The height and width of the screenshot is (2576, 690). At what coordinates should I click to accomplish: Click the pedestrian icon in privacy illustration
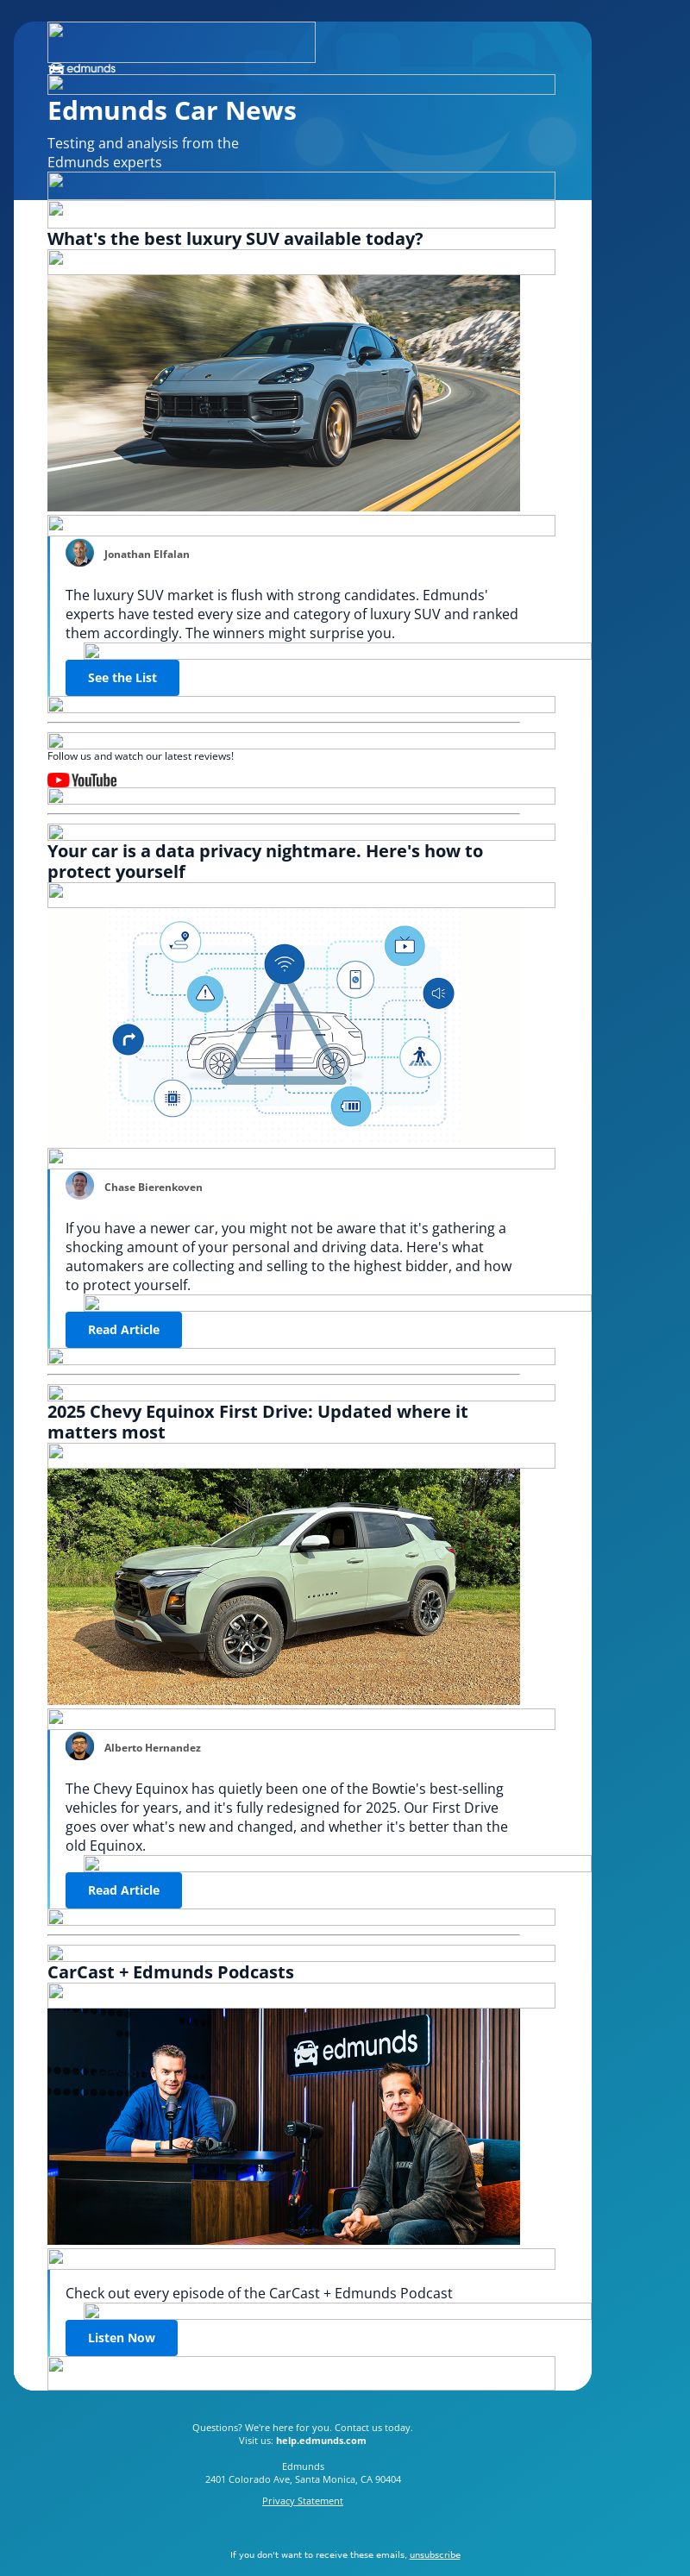coord(420,1056)
